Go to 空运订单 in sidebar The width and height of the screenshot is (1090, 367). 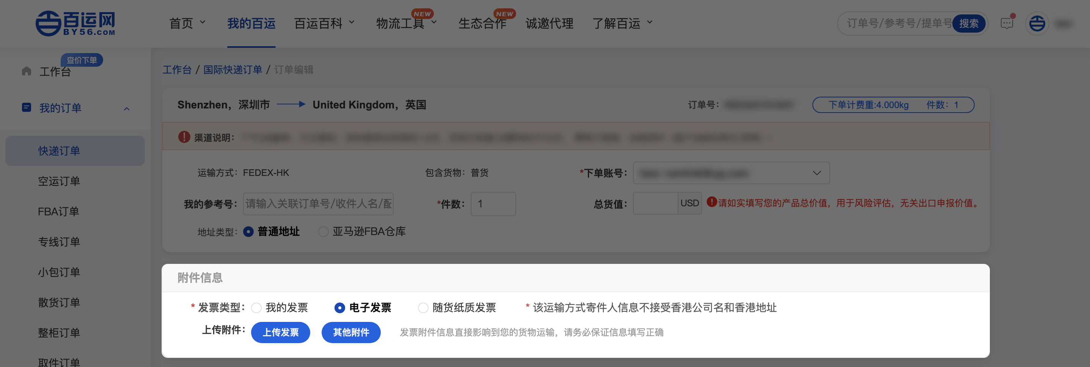coord(59,181)
